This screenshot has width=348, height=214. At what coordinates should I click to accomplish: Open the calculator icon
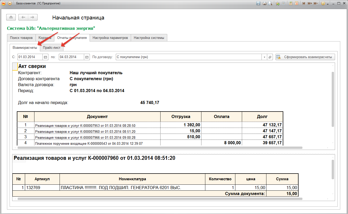click(291, 3)
